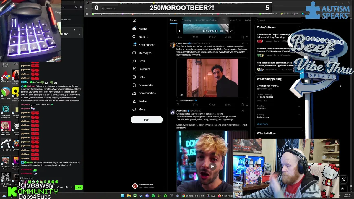Click the More icon in sidebar
Viewport: 354px width, 199px height.
(x=134, y=109)
